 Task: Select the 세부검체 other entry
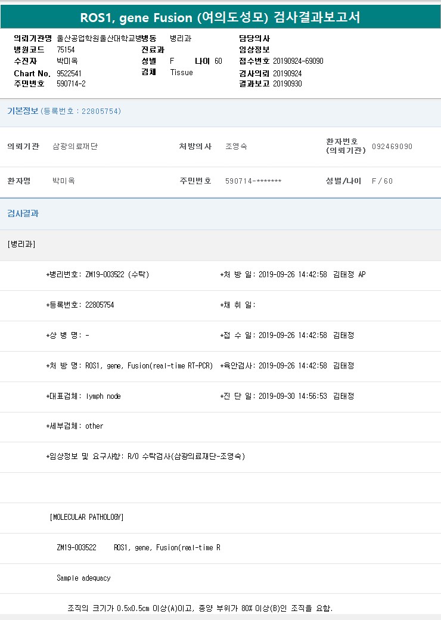coord(94,426)
